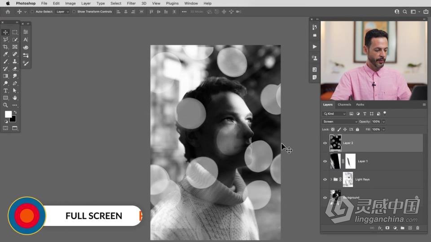Select the Lasso tool

[x=5, y=40]
